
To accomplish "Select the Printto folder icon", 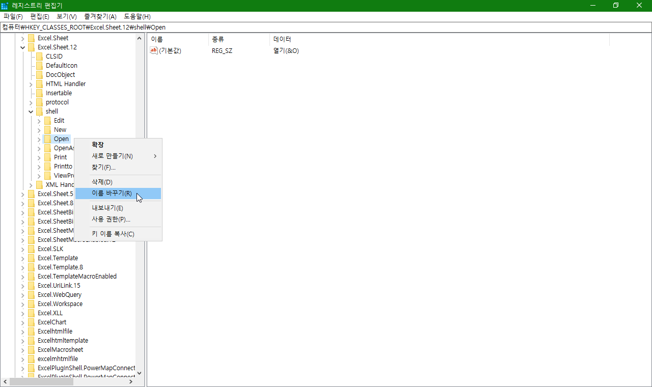I will [47, 167].
